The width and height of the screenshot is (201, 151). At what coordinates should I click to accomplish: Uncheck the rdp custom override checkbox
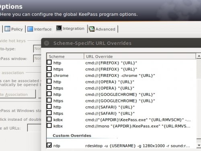49,145
